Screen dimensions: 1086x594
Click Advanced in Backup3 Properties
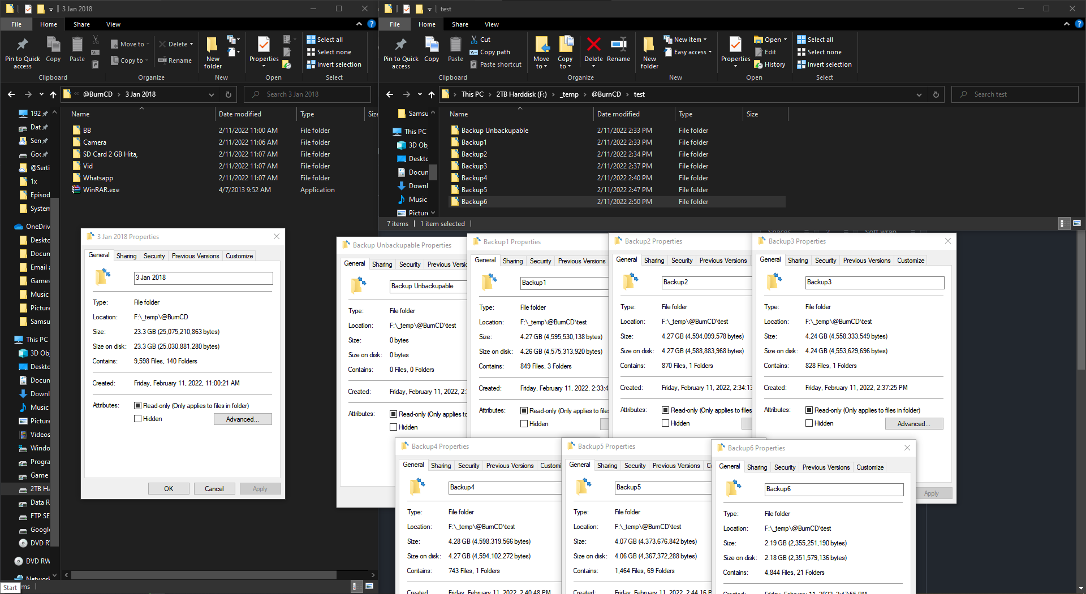coord(914,423)
